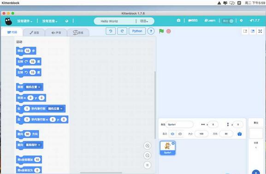Click the red stop button
Viewport: 266px width, 174px height.
tap(168, 31)
